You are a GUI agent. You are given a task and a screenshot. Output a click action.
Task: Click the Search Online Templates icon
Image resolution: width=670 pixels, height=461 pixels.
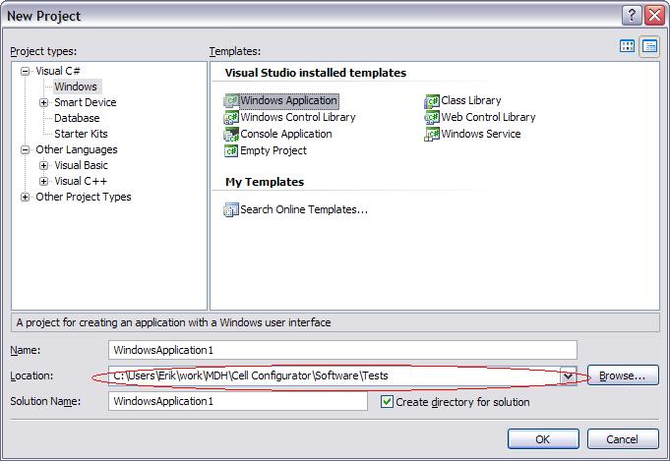231,209
